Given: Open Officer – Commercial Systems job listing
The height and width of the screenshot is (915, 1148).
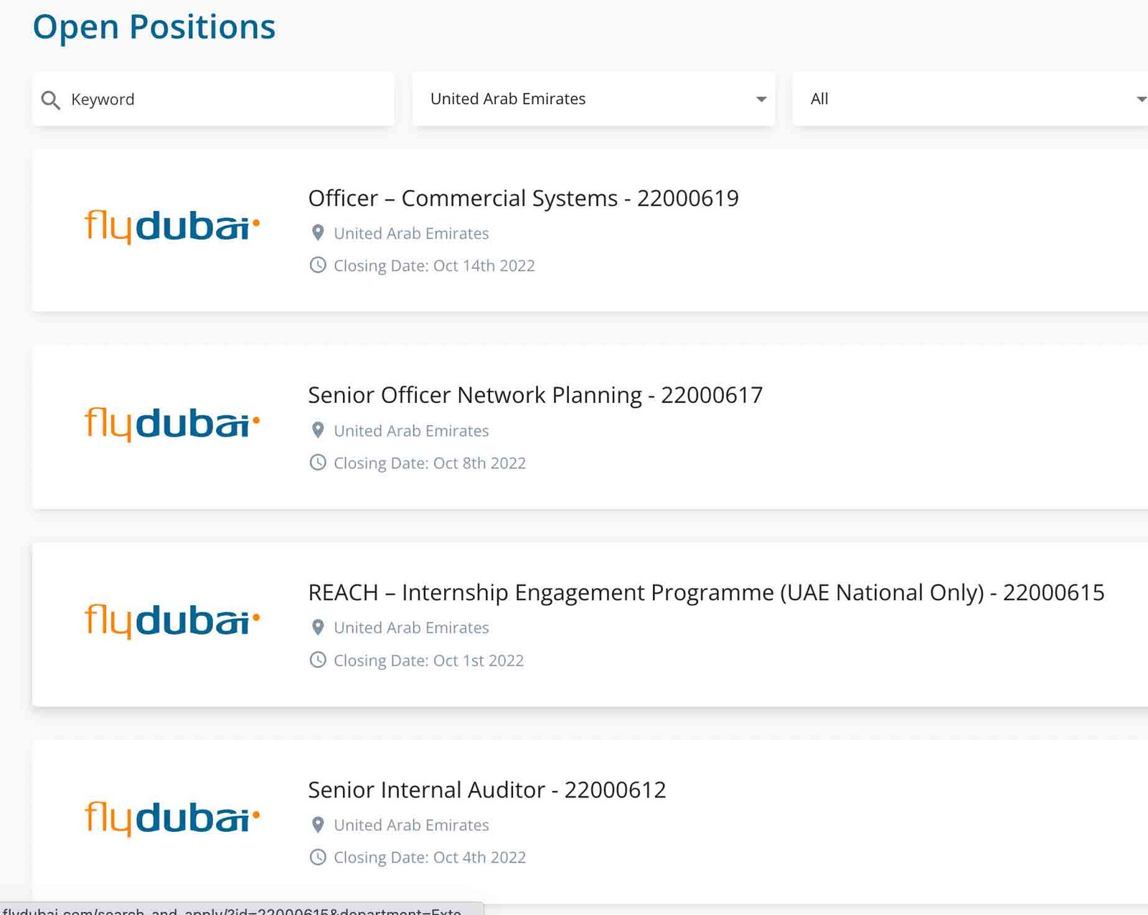Looking at the screenshot, I should [523, 199].
